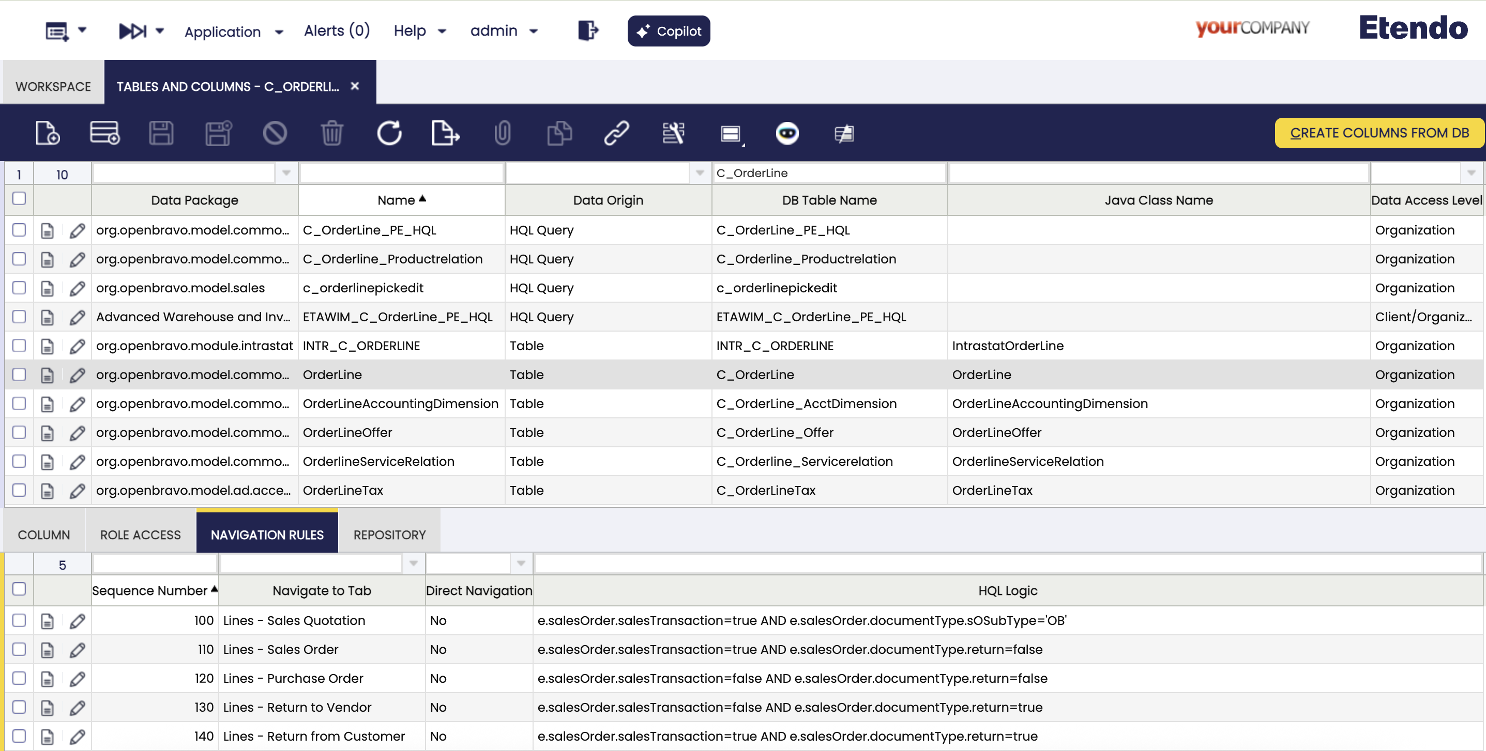Viewport: 1486px width, 751px height.
Task: Click Create Columns From DB button
Action: 1378,133
